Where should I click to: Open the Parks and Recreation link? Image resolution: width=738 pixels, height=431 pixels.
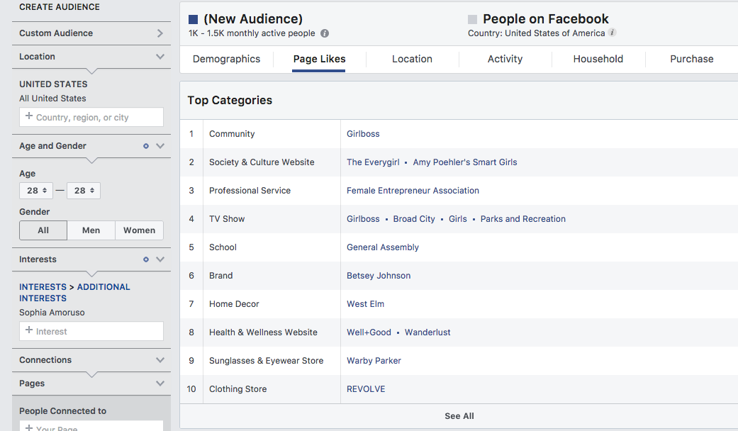click(x=523, y=219)
